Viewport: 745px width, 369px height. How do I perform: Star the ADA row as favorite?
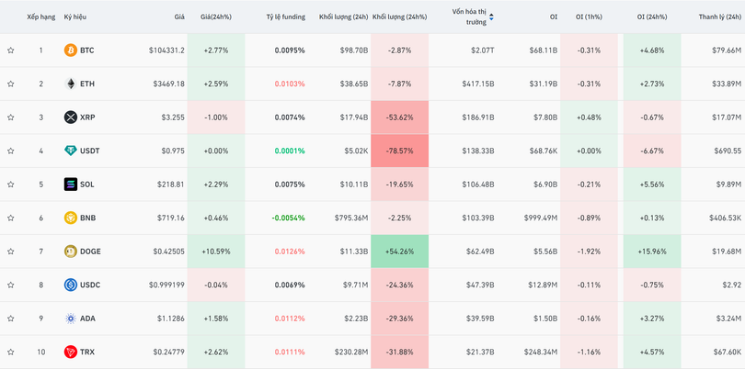coord(11,319)
